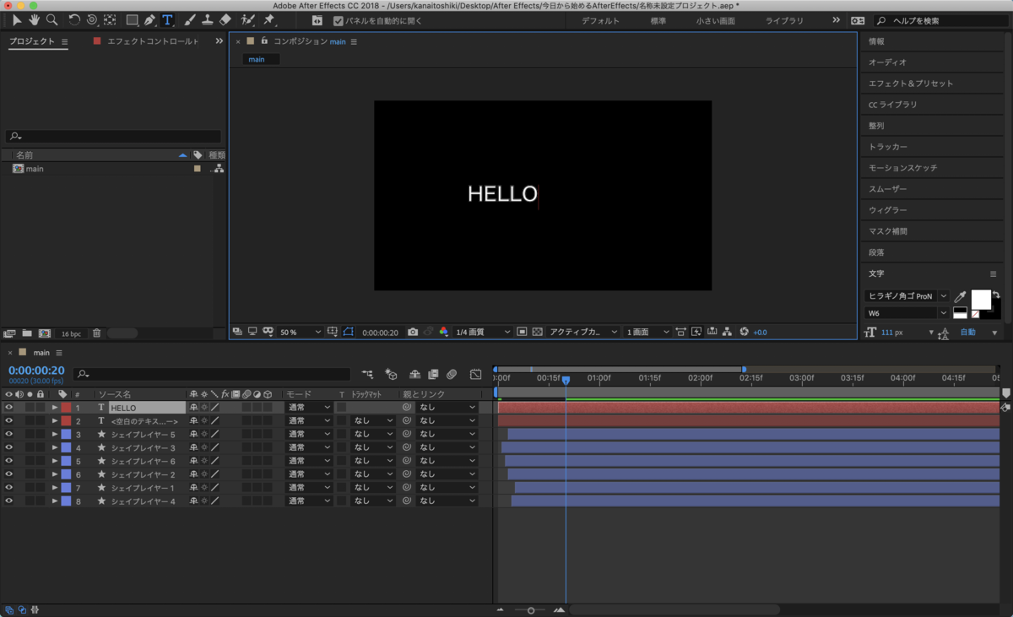
Task: Open composition mini-flowchart in timeline
Action: [x=367, y=374]
